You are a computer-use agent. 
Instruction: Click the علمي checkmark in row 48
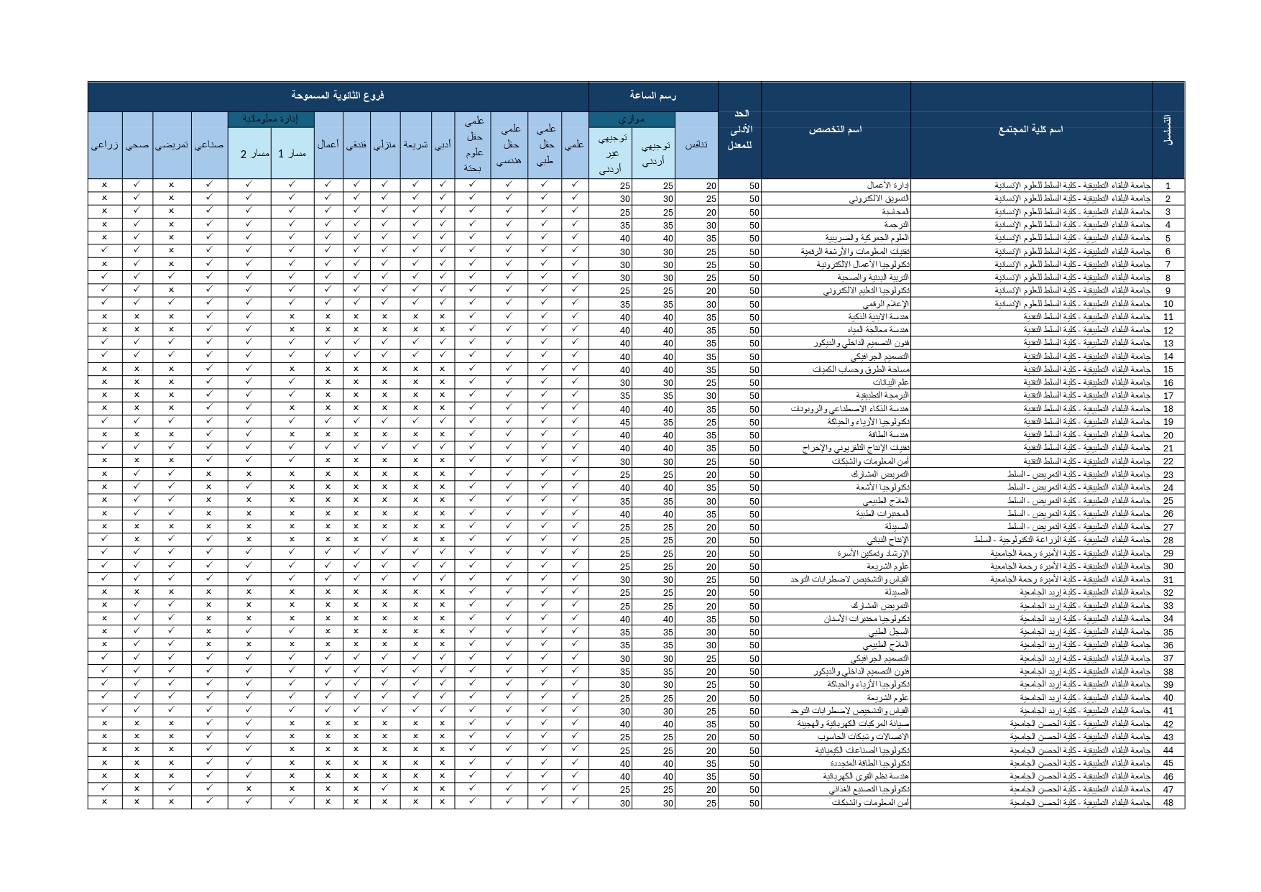[574, 802]
